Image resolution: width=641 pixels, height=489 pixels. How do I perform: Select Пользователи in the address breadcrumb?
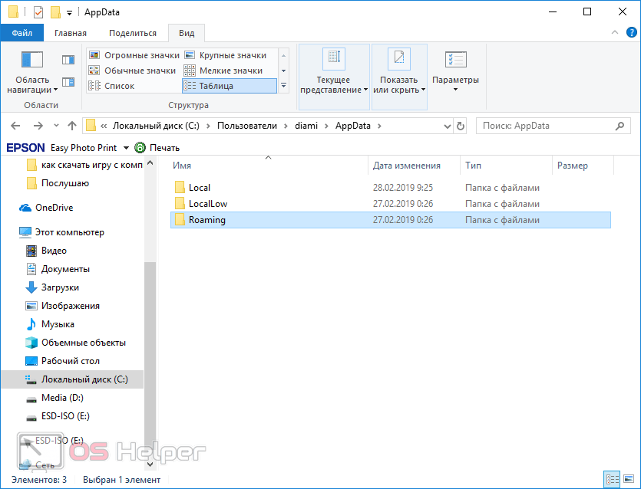click(x=246, y=126)
